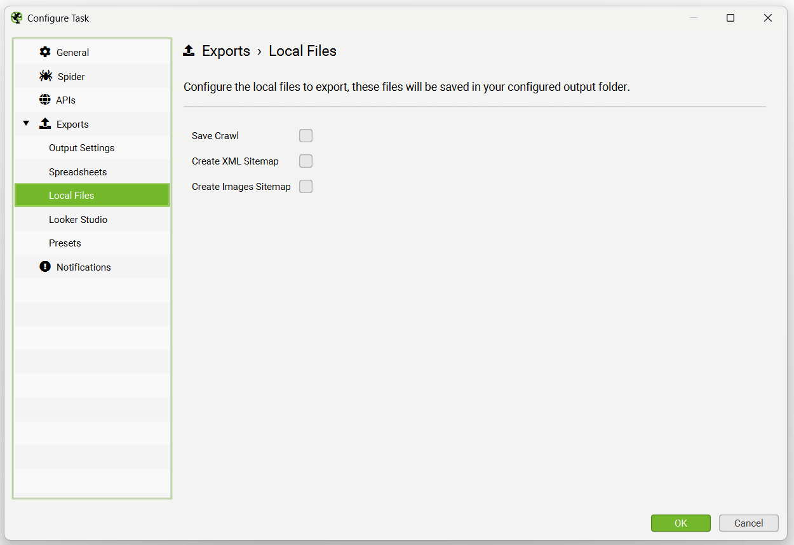794x545 pixels.
Task: Open the Spreadsheets section
Action: tap(77, 172)
